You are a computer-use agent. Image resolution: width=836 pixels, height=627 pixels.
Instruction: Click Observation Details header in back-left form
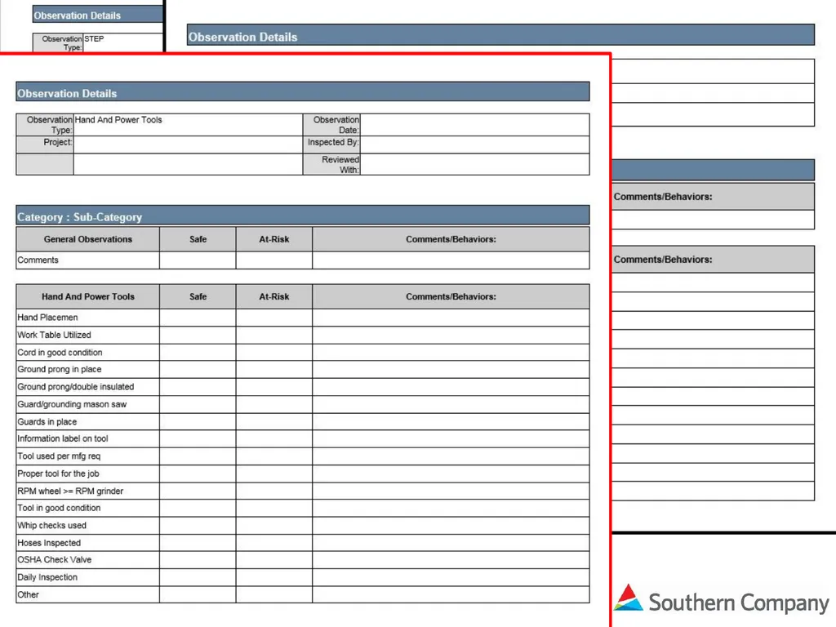point(98,15)
